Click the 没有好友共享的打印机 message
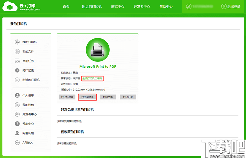 (x=69, y=121)
